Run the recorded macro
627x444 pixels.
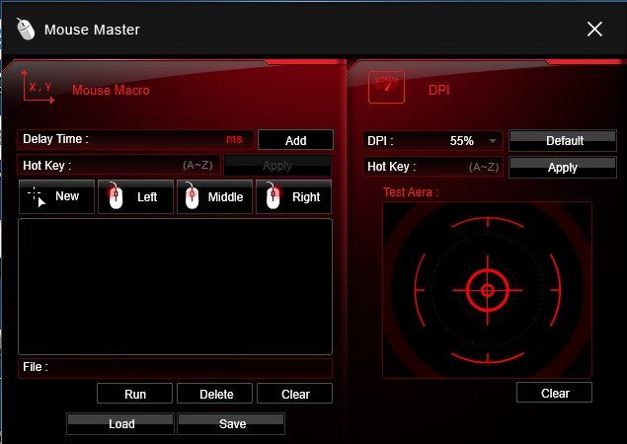pos(134,394)
